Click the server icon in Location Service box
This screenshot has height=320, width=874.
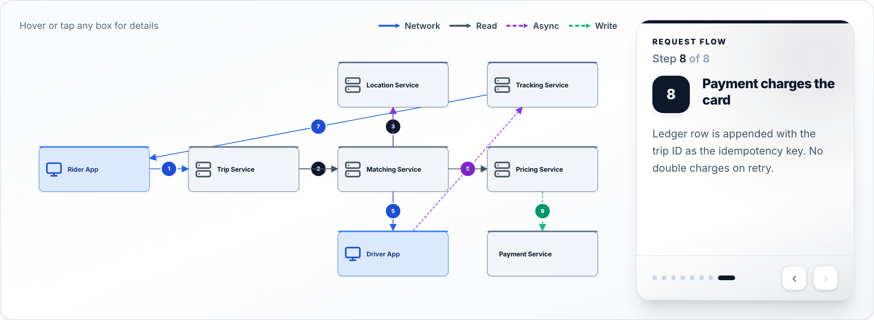click(353, 85)
